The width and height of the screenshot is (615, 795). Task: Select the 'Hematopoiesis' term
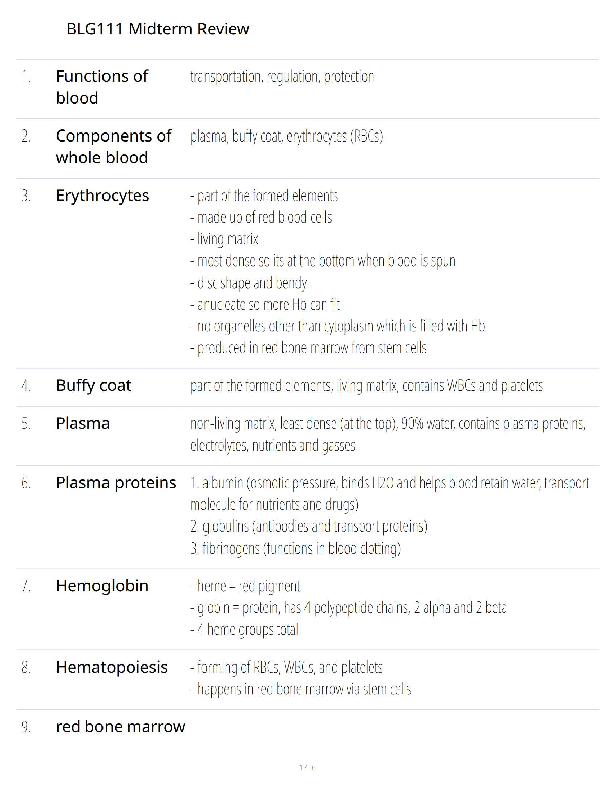tap(112, 667)
